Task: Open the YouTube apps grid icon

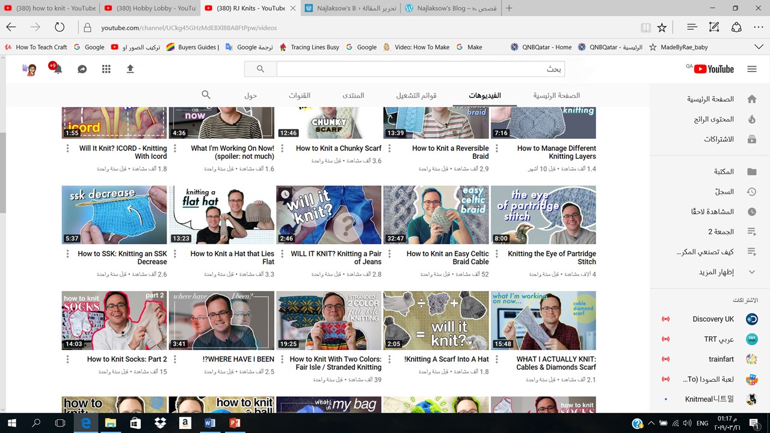Action: tap(106, 69)
